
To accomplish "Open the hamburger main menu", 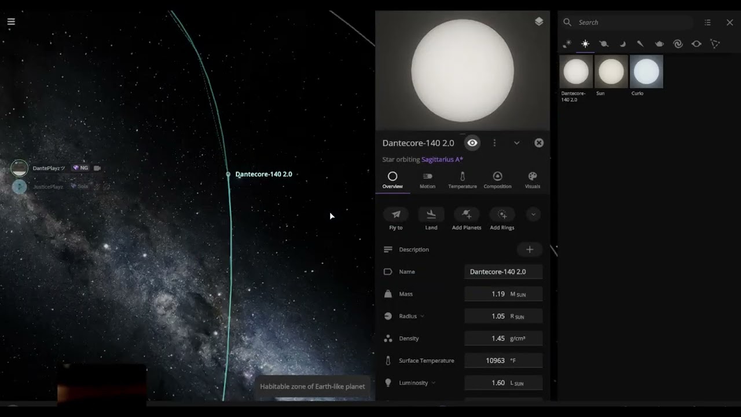I will pyautogui.click(x=11, y=22).
